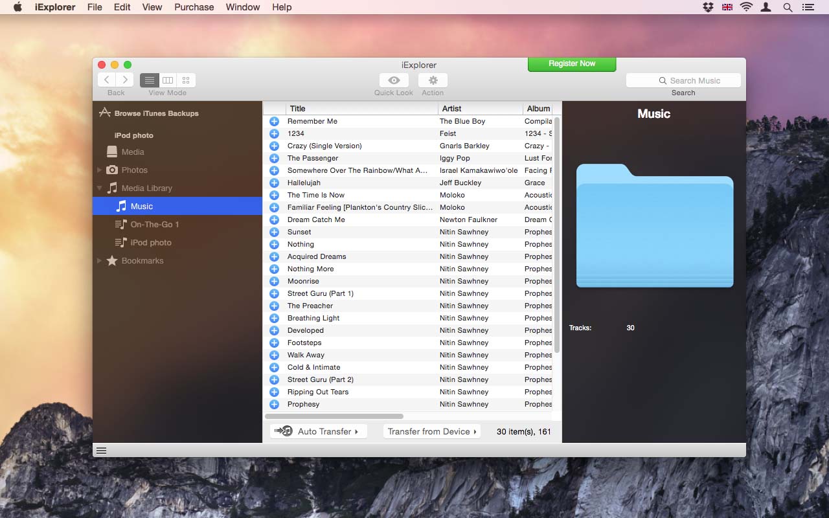829x518 pixels.
Task: Open Quick Look eye icon
Action: [394, 80]
